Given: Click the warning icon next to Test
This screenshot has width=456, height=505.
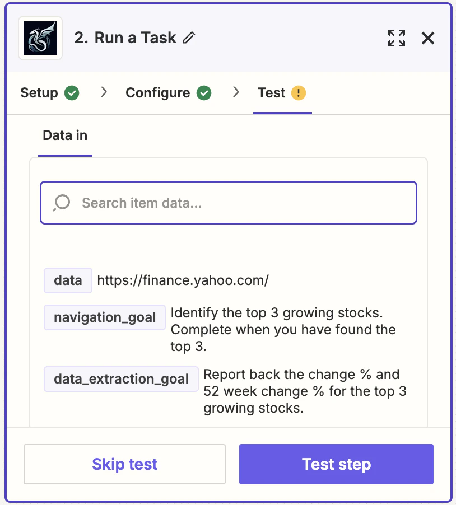Looking at the screenshot, I should (x=297, y=92).
